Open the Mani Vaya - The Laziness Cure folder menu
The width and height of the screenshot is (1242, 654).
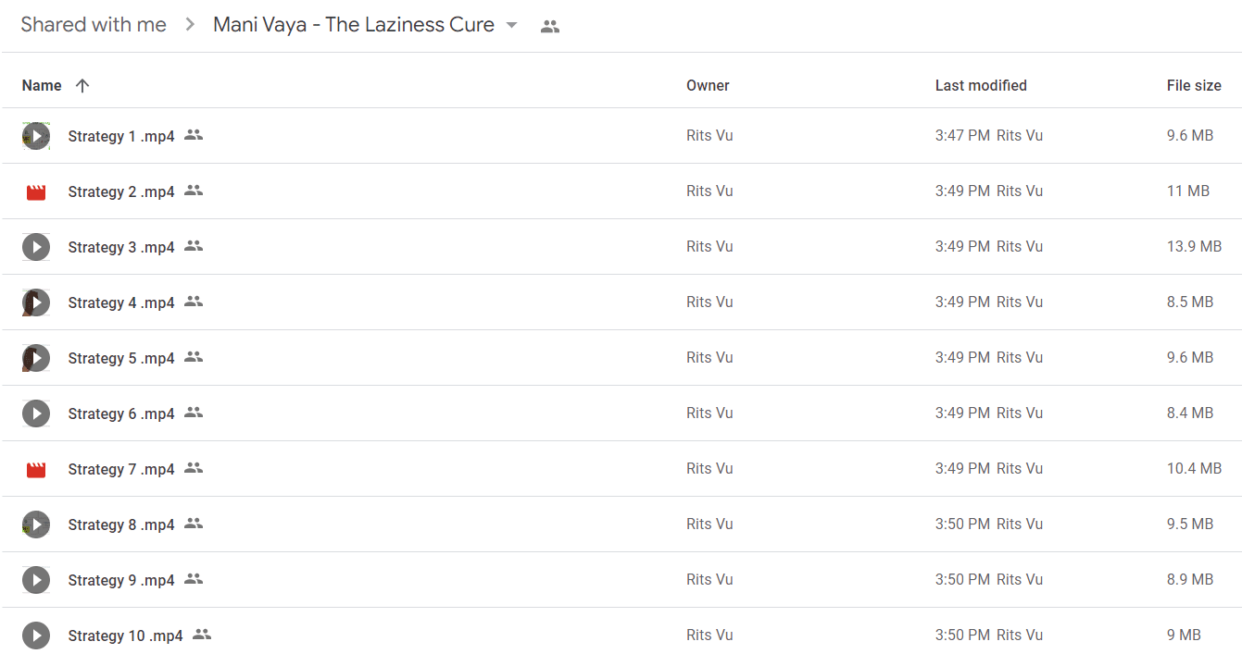click(354, 25)
